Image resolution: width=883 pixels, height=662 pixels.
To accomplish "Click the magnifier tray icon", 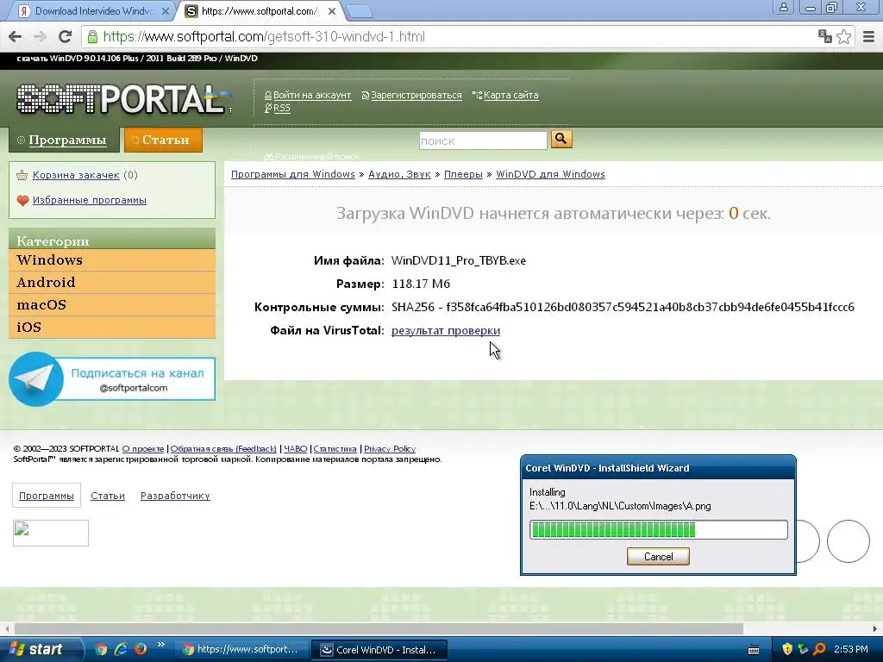I will click(x=819, y=649).
